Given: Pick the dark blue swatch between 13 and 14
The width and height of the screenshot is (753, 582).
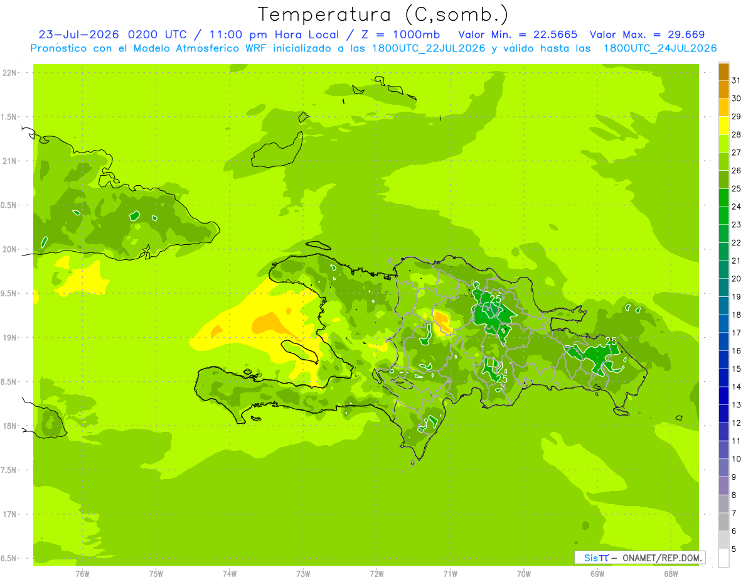Looking at the screenshot, I should (x=724, y=396).
